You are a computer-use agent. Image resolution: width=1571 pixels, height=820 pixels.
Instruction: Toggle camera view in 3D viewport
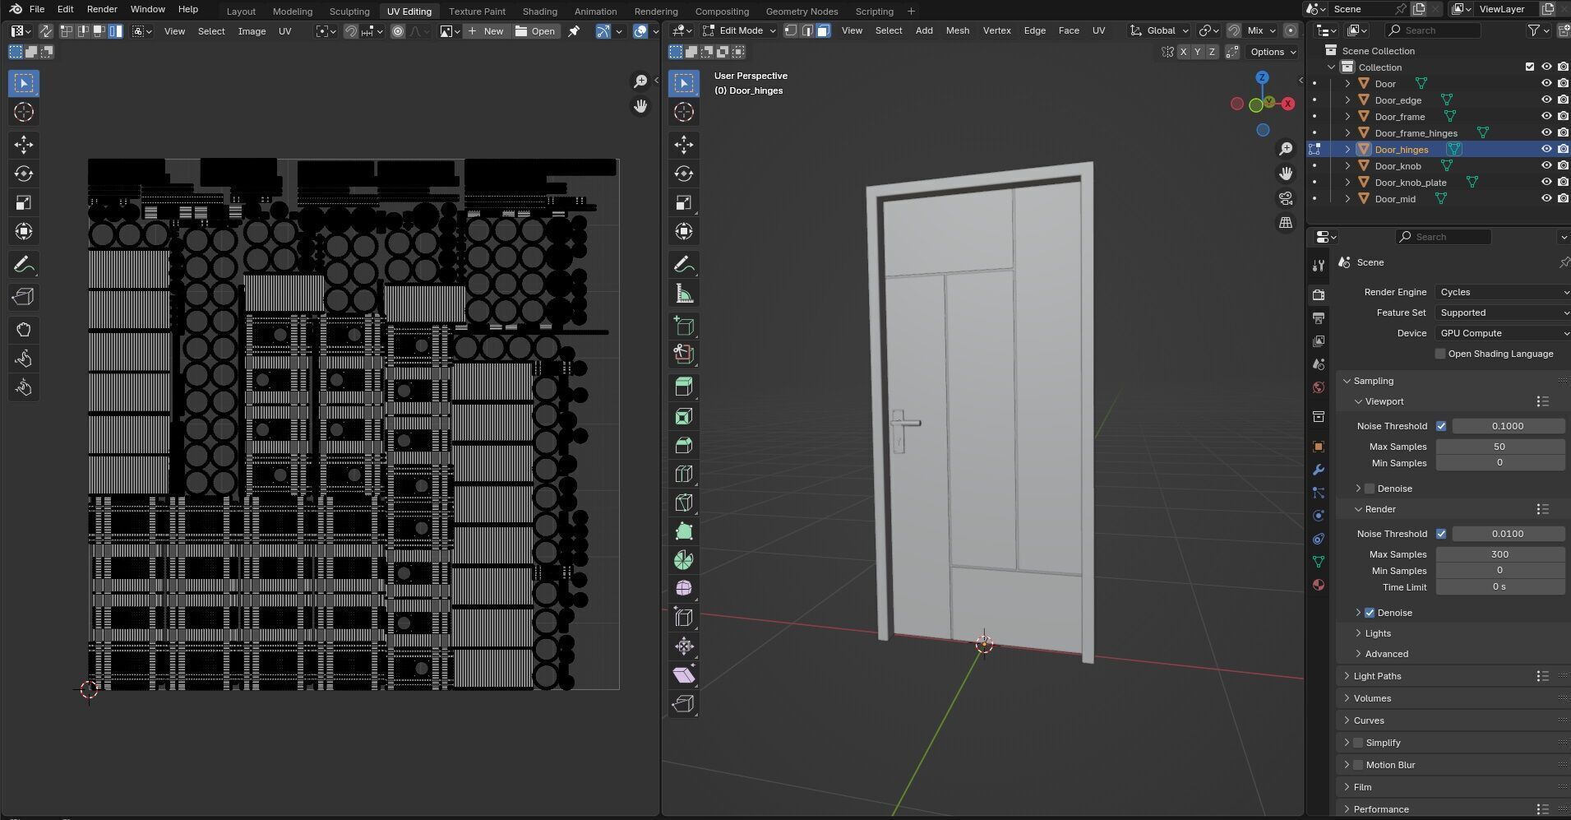1286,198
